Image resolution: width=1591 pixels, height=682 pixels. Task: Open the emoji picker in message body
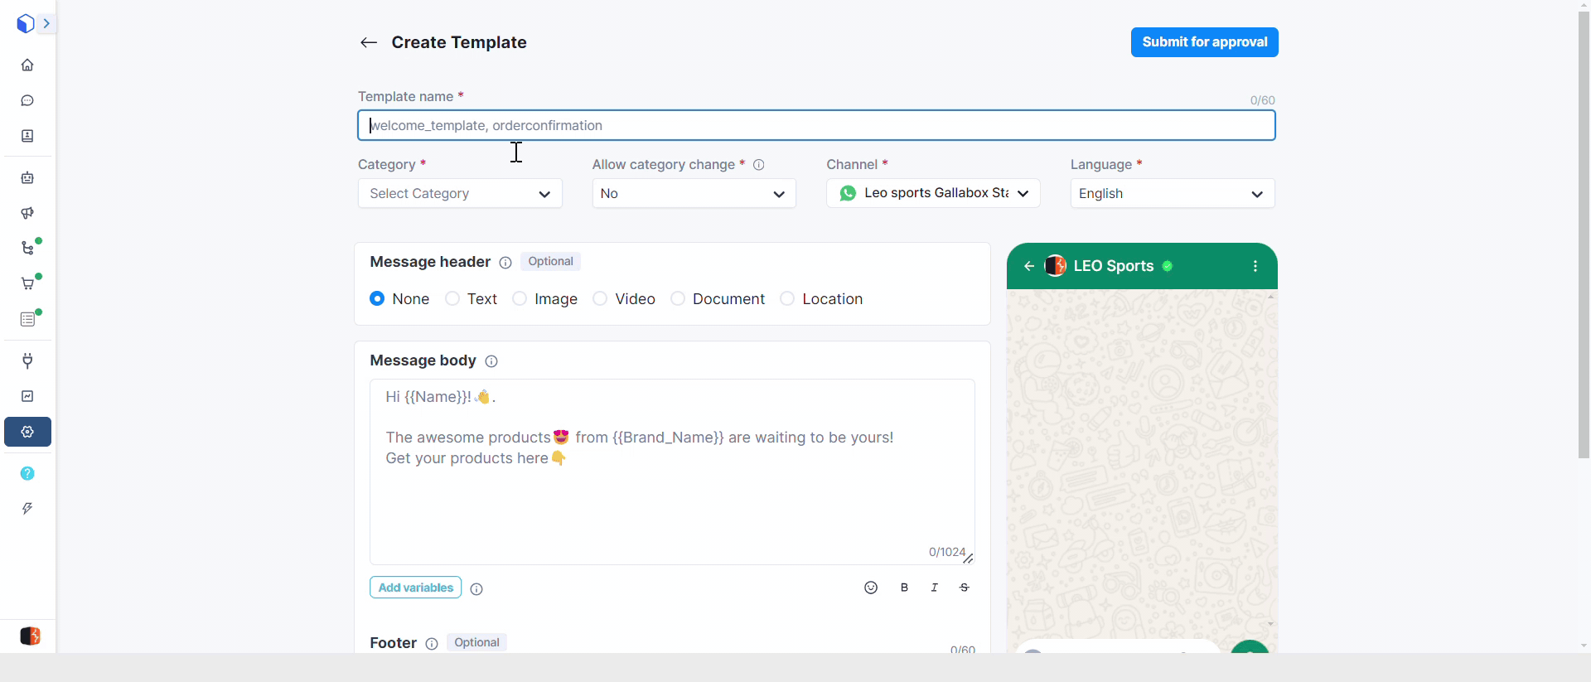[x=870, y=588]
